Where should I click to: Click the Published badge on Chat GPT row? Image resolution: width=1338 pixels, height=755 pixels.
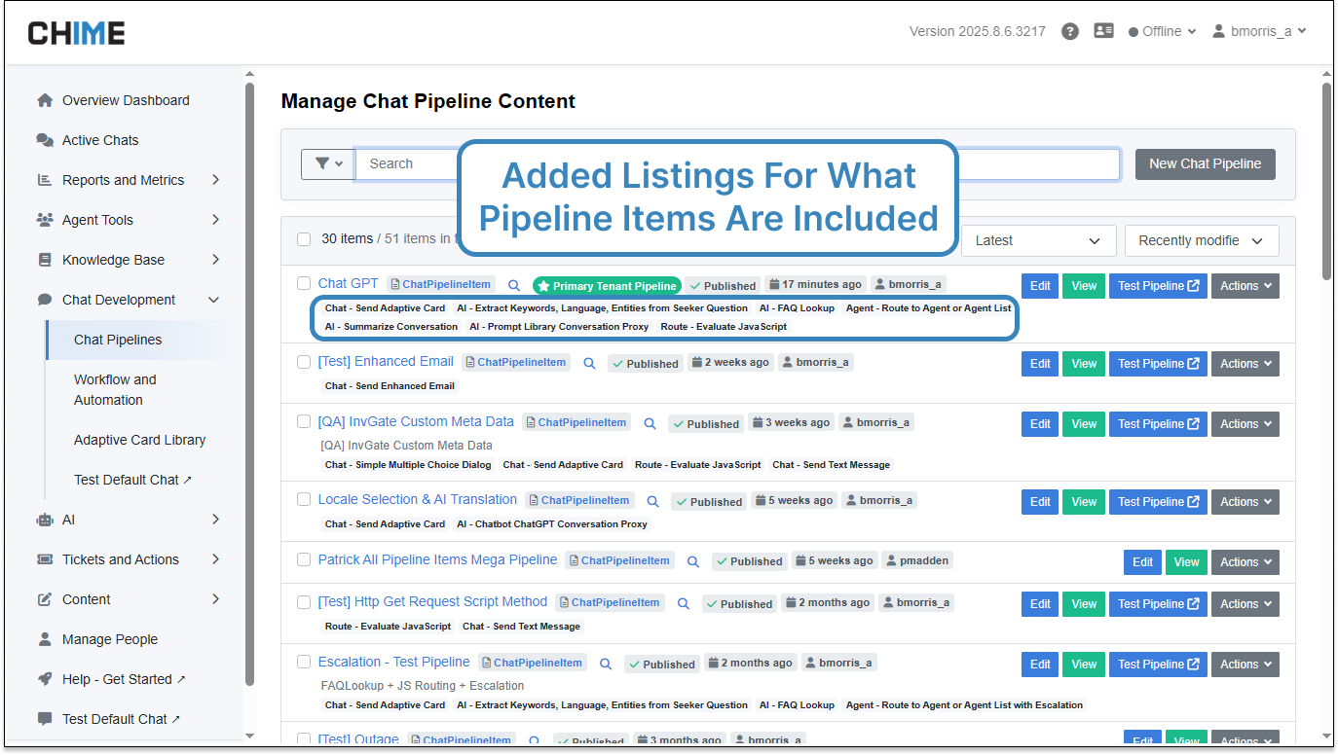pyautogui.click(x=722, y=286)
